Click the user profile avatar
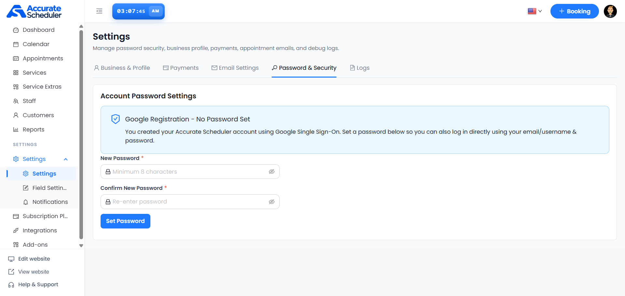This screenshot has height=296, width=625. coord(610,11)
